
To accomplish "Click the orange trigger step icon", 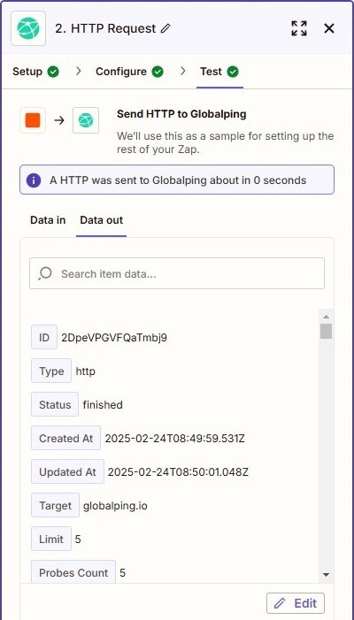I will pos(33,120).
